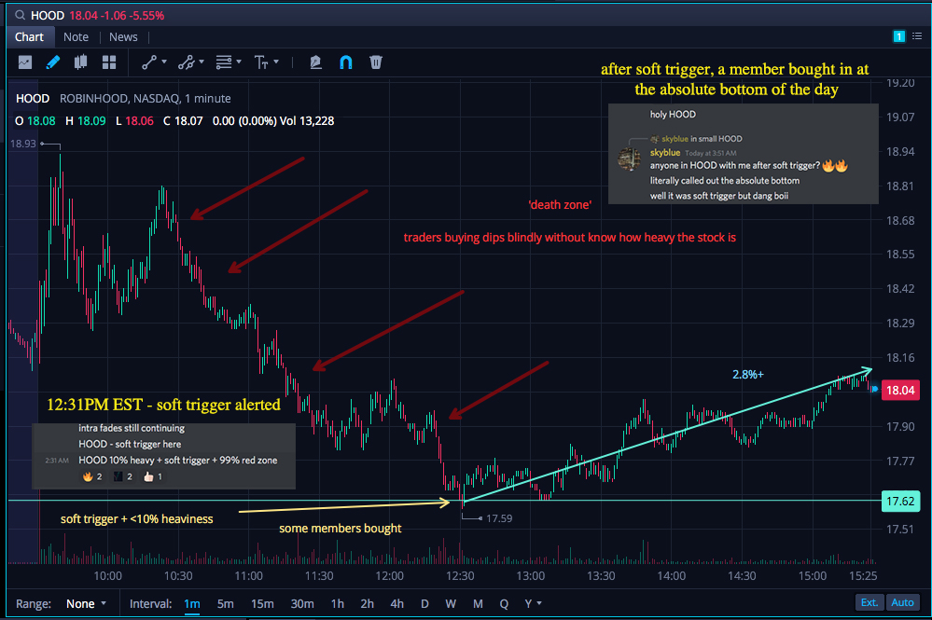Click the 18.93 day-high marker label
Screen dimensions: 932x620
[23, 144]
